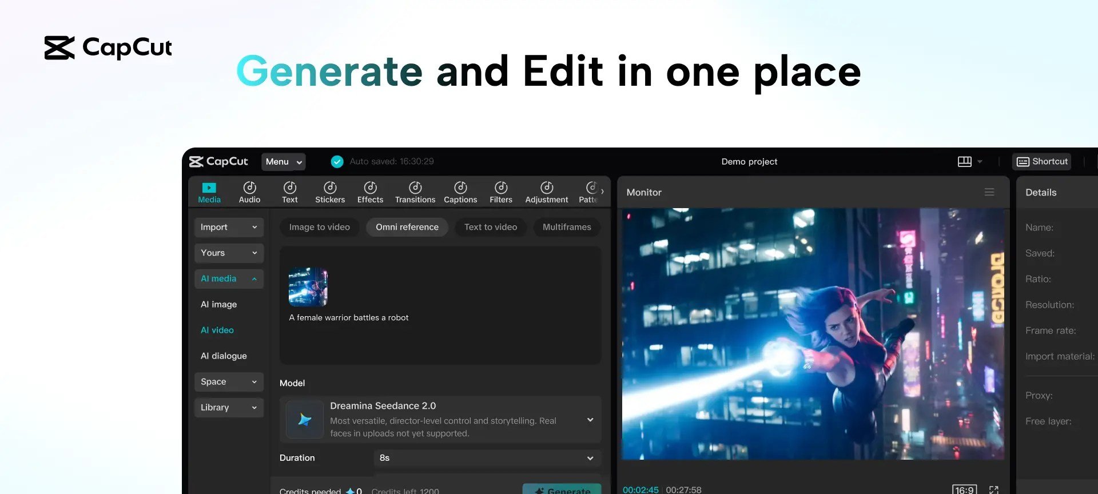Select AI image in sidebar
1098x494 pixels.
[x=218, y=304]
